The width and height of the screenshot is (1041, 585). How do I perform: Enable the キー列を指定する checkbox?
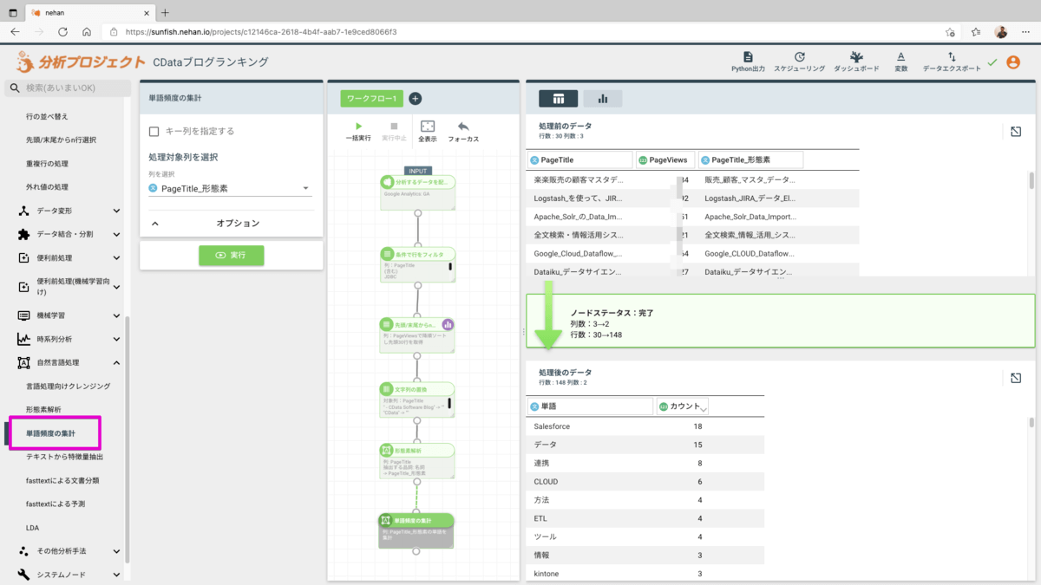tap(154, 132)
